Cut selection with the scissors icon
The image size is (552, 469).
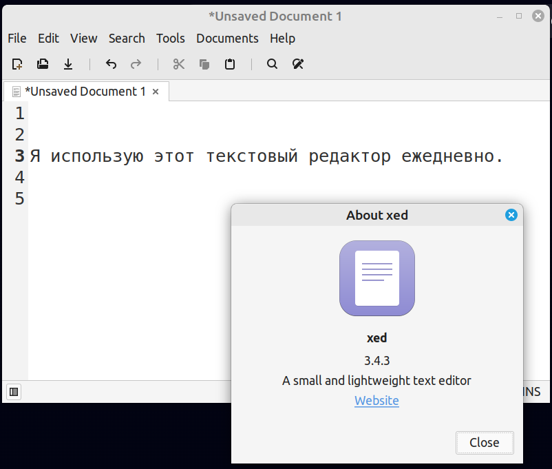[179, 64]
